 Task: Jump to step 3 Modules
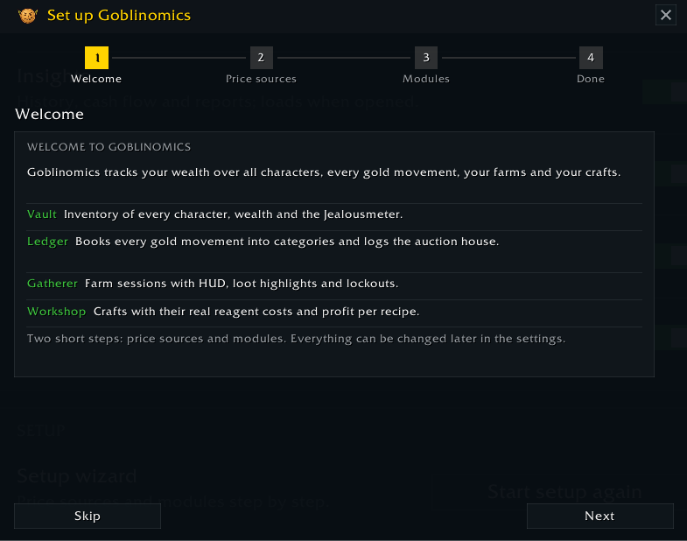click(x=426, y=58)
